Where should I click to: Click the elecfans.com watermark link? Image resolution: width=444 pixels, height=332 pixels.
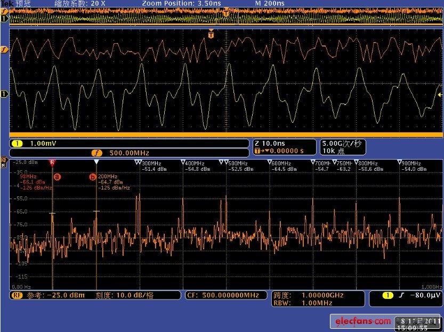pyautogui.click(x=360, y=321)
